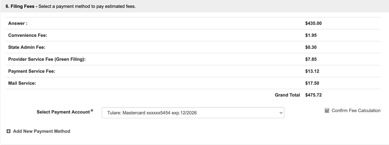
Task: Click the Mail Service label
Action: [22, 83]
